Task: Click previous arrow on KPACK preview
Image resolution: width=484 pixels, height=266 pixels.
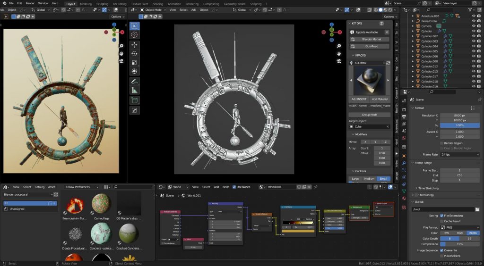Action: pyautogui.click(x=351, y=80)
